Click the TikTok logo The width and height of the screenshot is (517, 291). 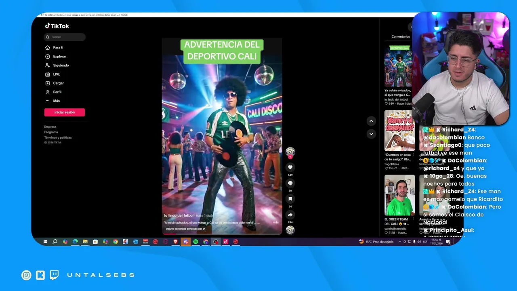tap(57, 26)
